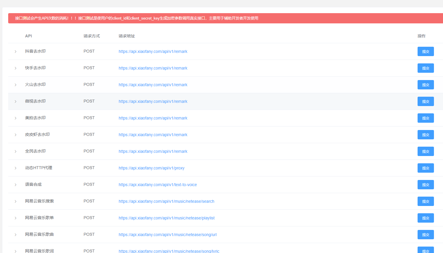The height and width of the screenshot is (253, 443).
Task: Open the music/netease/song/url link
Action: (167, 235)
